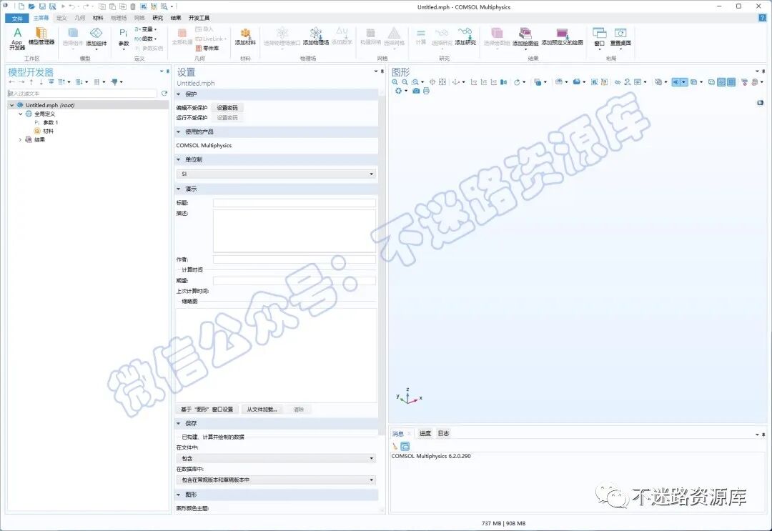Viewport: 772px width, 531px height.
Task: Click the 函数 button in ribbon
Action: click(146, 39)
